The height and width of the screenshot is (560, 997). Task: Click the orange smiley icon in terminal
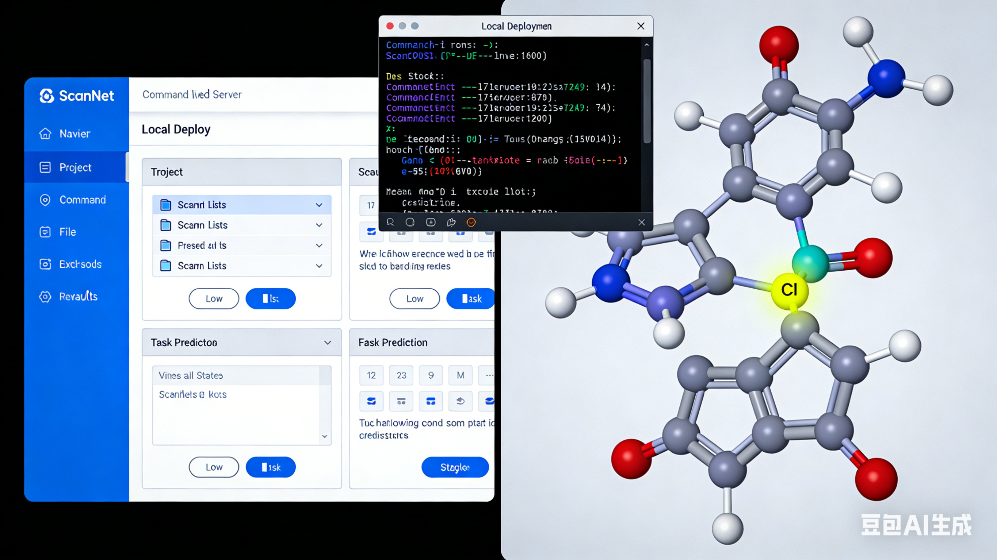pos(471,222)
